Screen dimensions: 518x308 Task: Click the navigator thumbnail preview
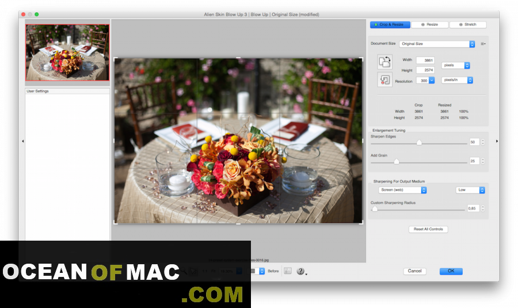67,52
